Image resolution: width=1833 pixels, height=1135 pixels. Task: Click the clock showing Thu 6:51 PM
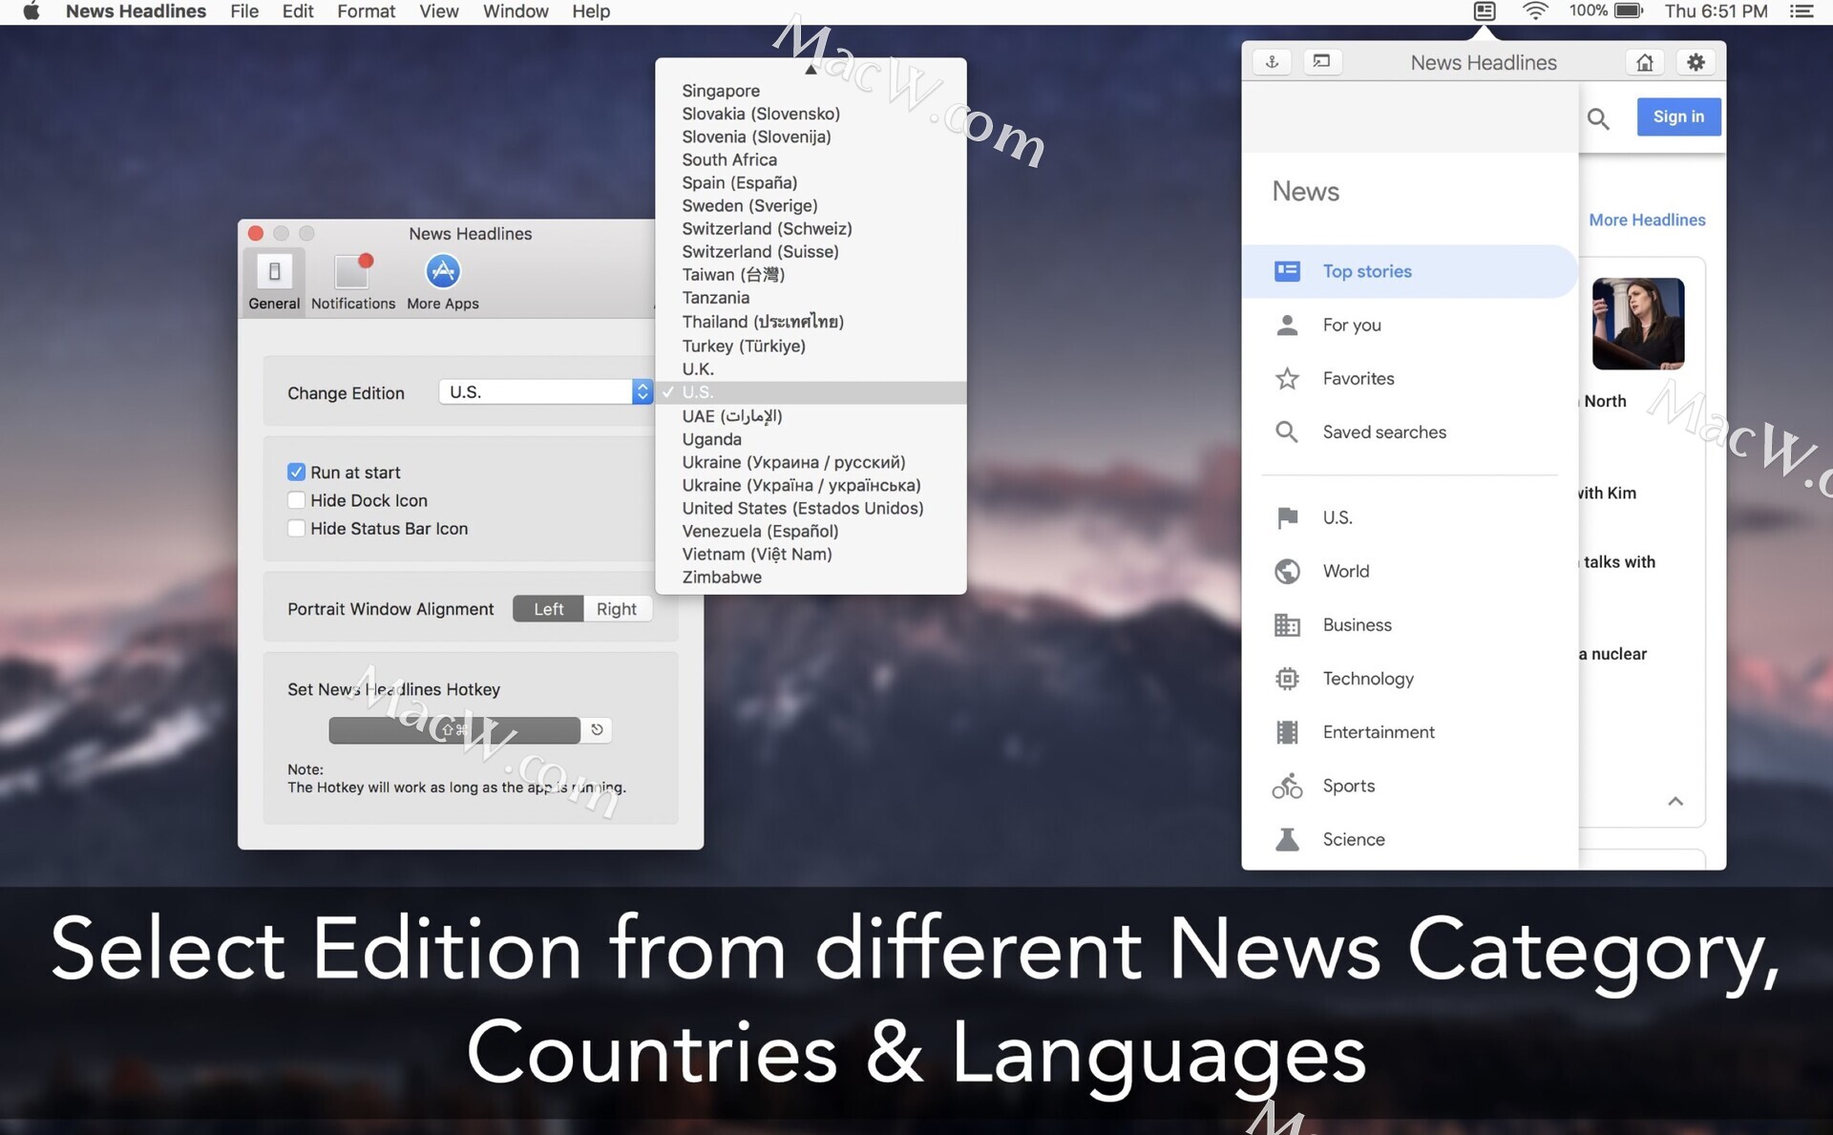(1716, 11)
